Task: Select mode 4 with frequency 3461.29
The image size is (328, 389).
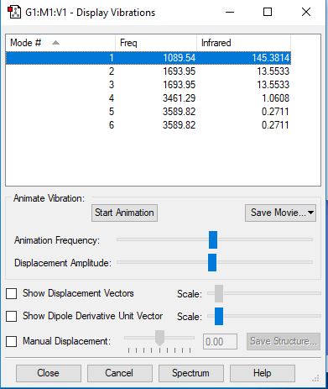Action: tap(148, 98)
